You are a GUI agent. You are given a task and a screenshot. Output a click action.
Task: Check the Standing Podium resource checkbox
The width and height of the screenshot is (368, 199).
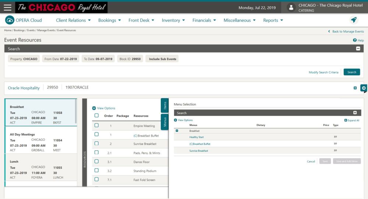click(96, 170)
